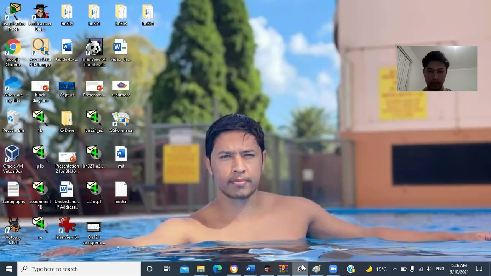
Task: Click the microphone tray icon
Action: coord(412,269)
